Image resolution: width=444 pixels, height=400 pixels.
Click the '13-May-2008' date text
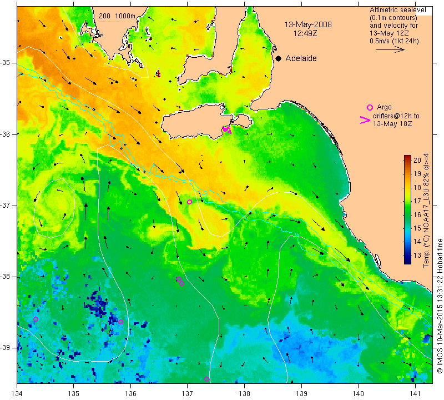(308, 24)
